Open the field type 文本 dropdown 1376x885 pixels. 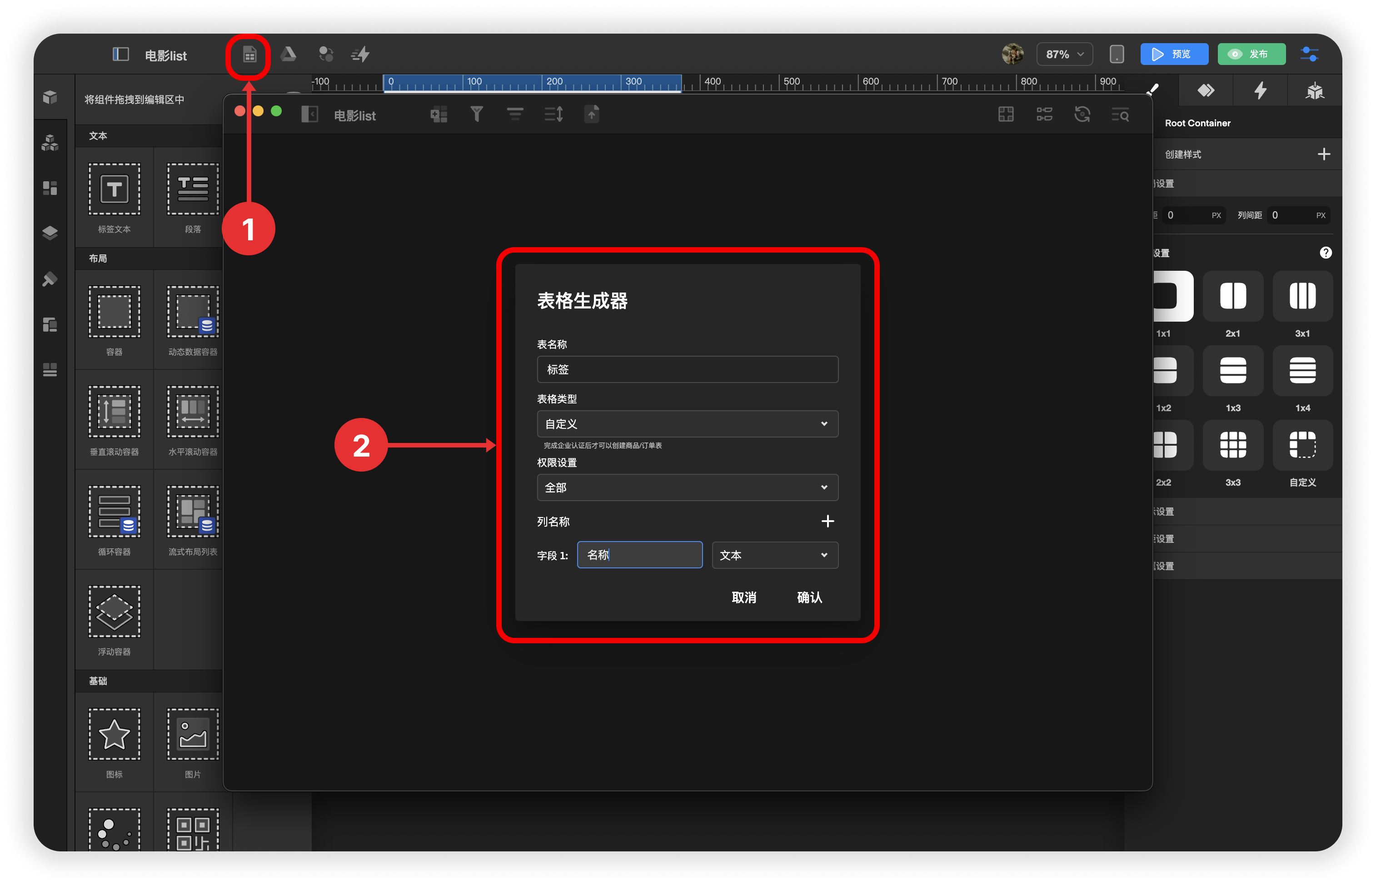pos(774,555)
